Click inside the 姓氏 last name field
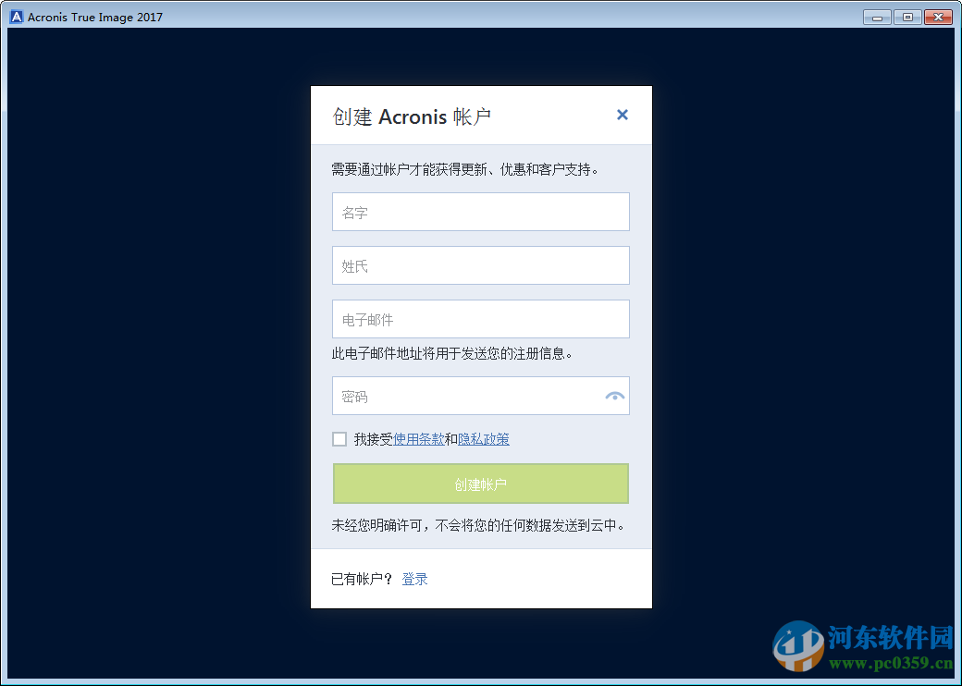 480,265
